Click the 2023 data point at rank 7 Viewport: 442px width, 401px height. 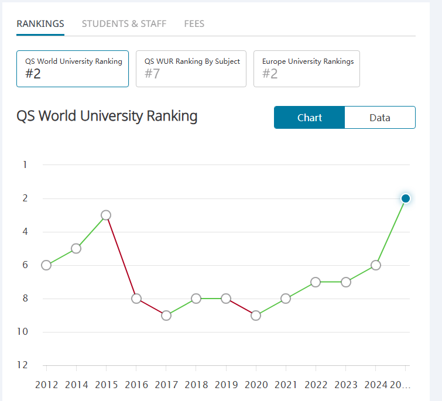pyautogui.click(x=346, y=282)
